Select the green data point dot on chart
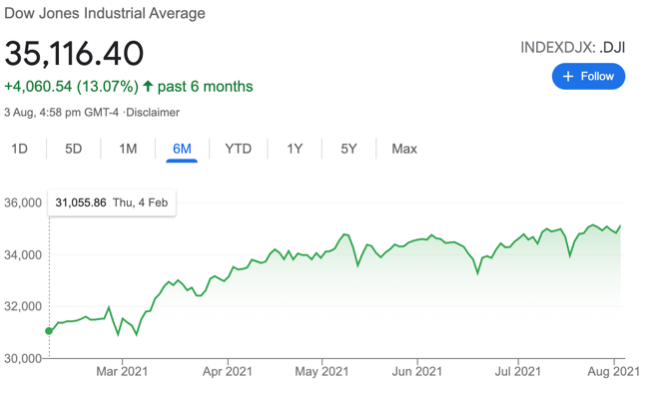The height and width of the screenshot is (393, 659). click(x=49, y=331)
